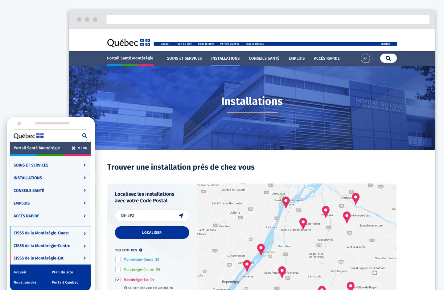
Task: Uncheck the Montérégie-Est (9) checkbox
Action: [x=118, y=280]
